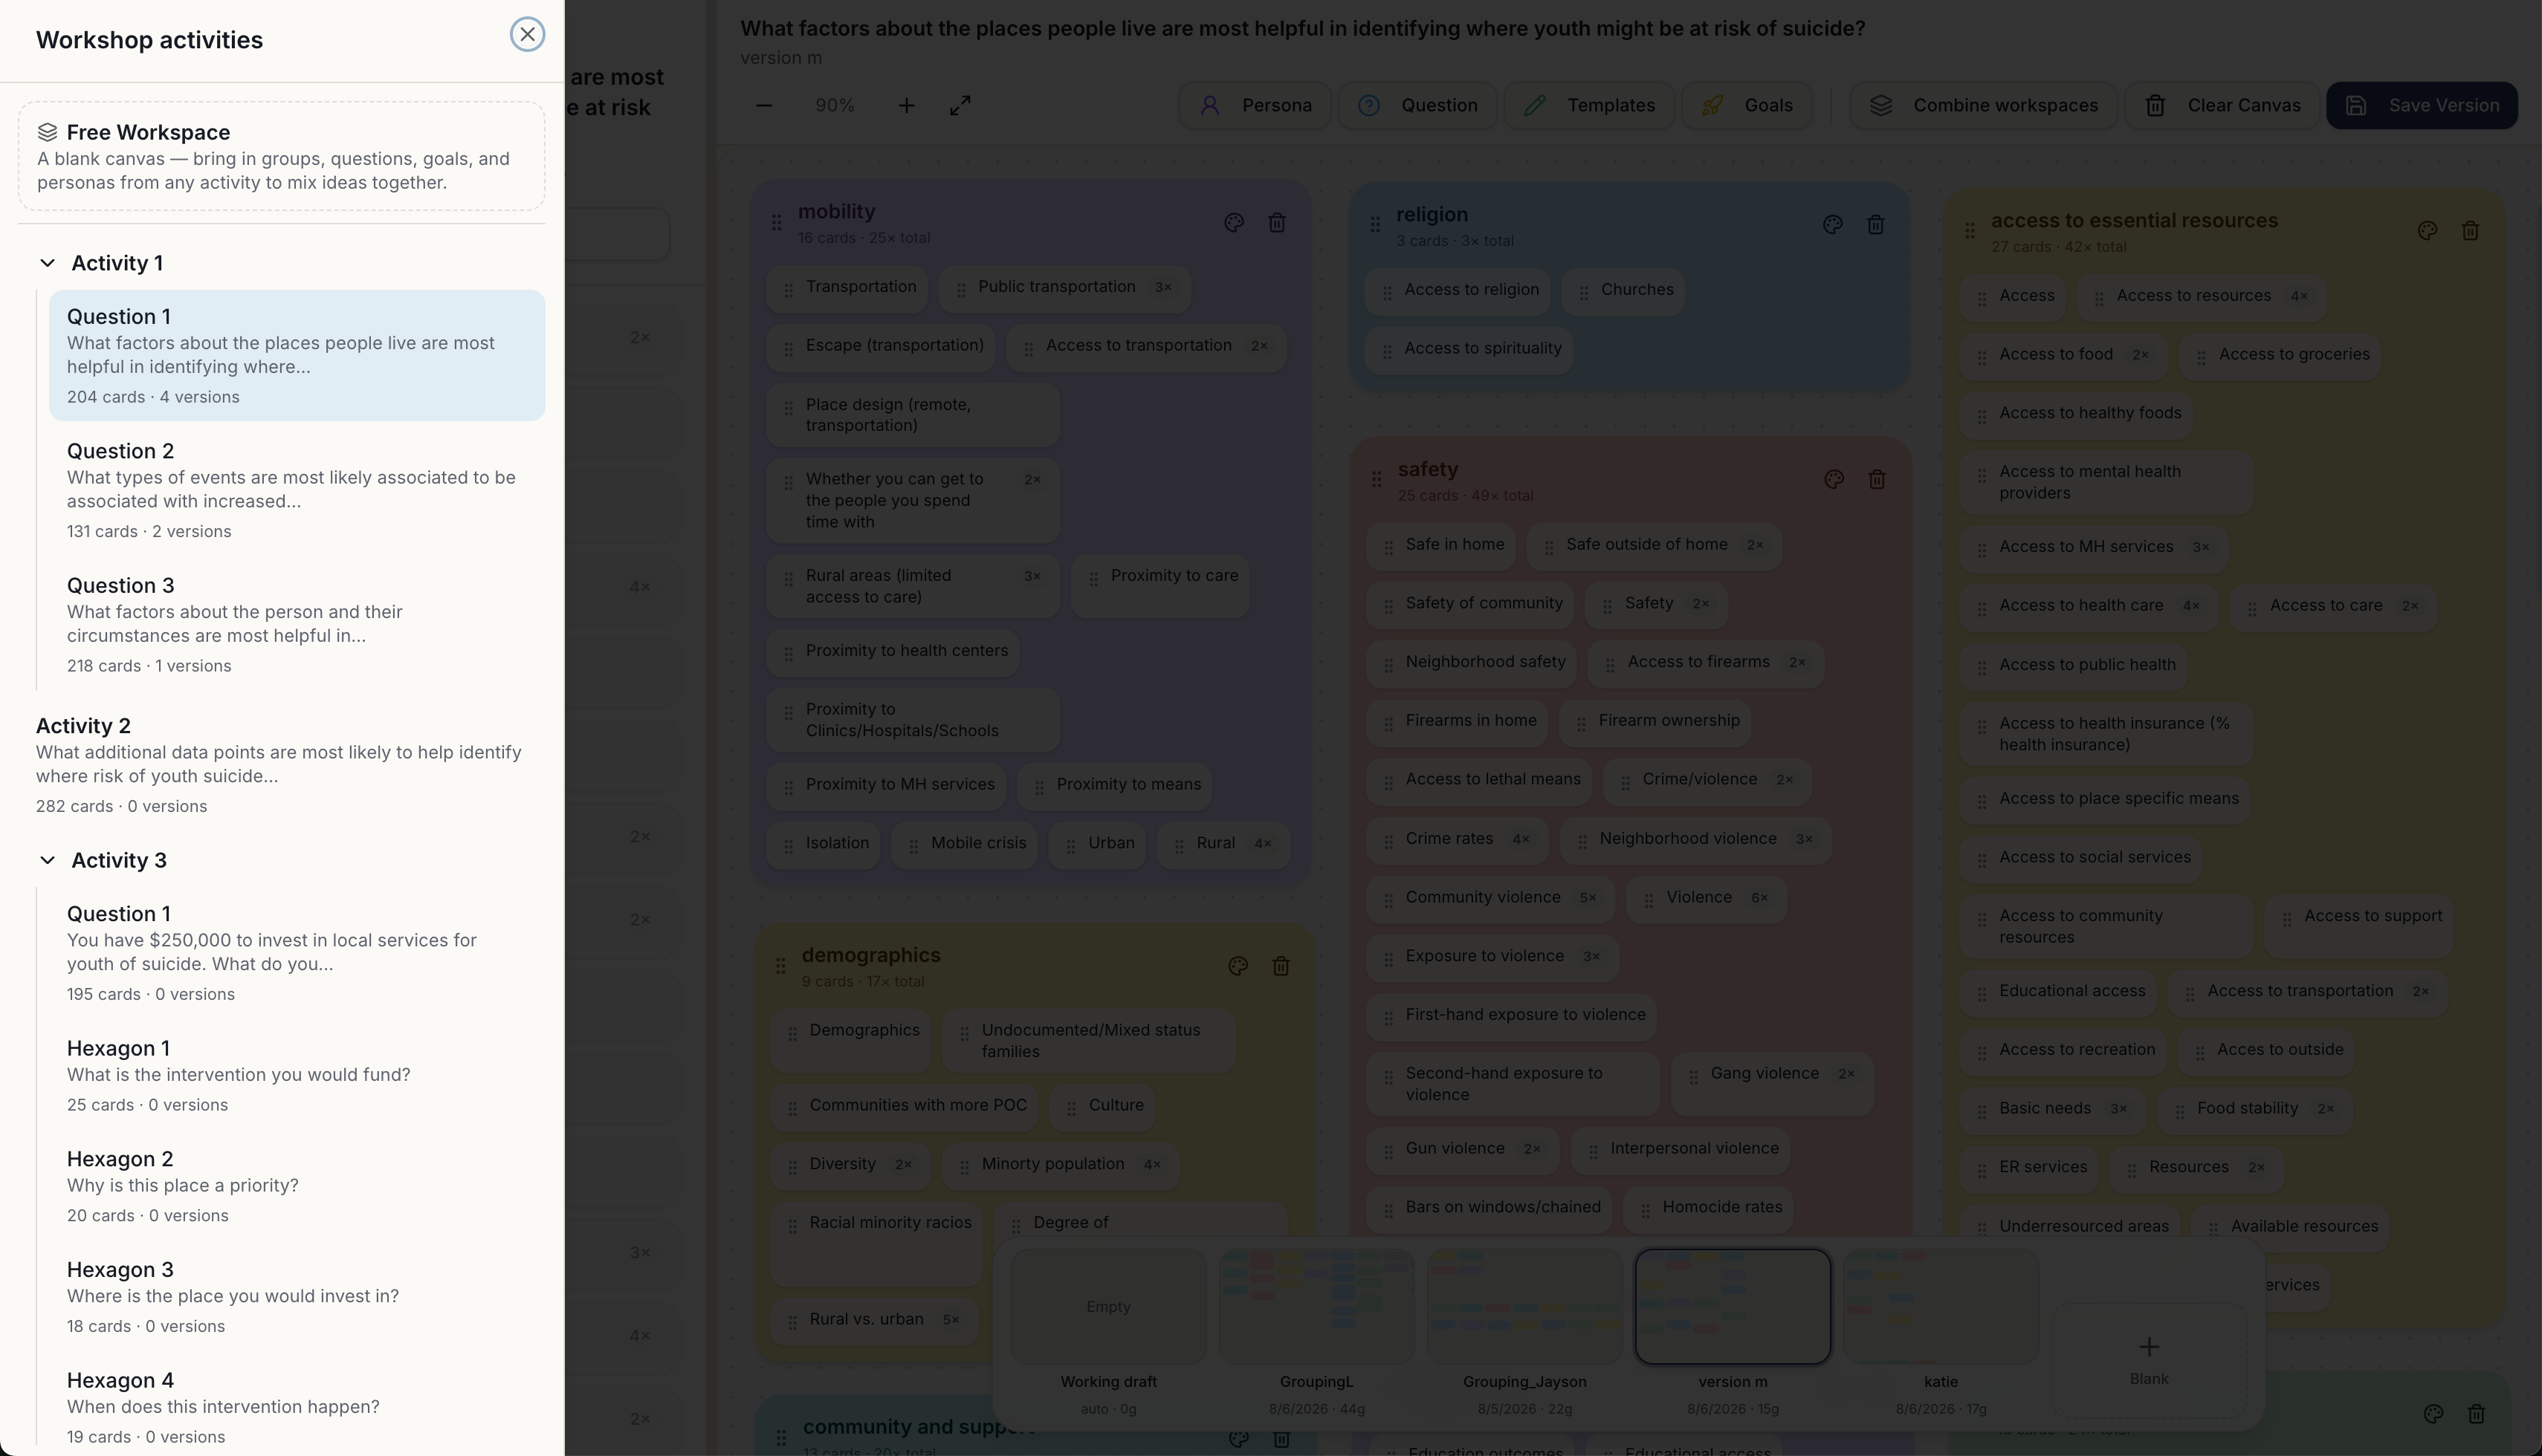Viewport: 2542px width, 1456px height.
Task: Click the Proximity to health centers card
Action: (893, 652)
